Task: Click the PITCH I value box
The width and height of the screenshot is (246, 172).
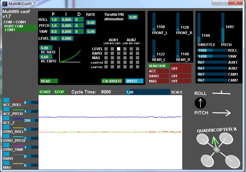Action: tap(67, 25)
